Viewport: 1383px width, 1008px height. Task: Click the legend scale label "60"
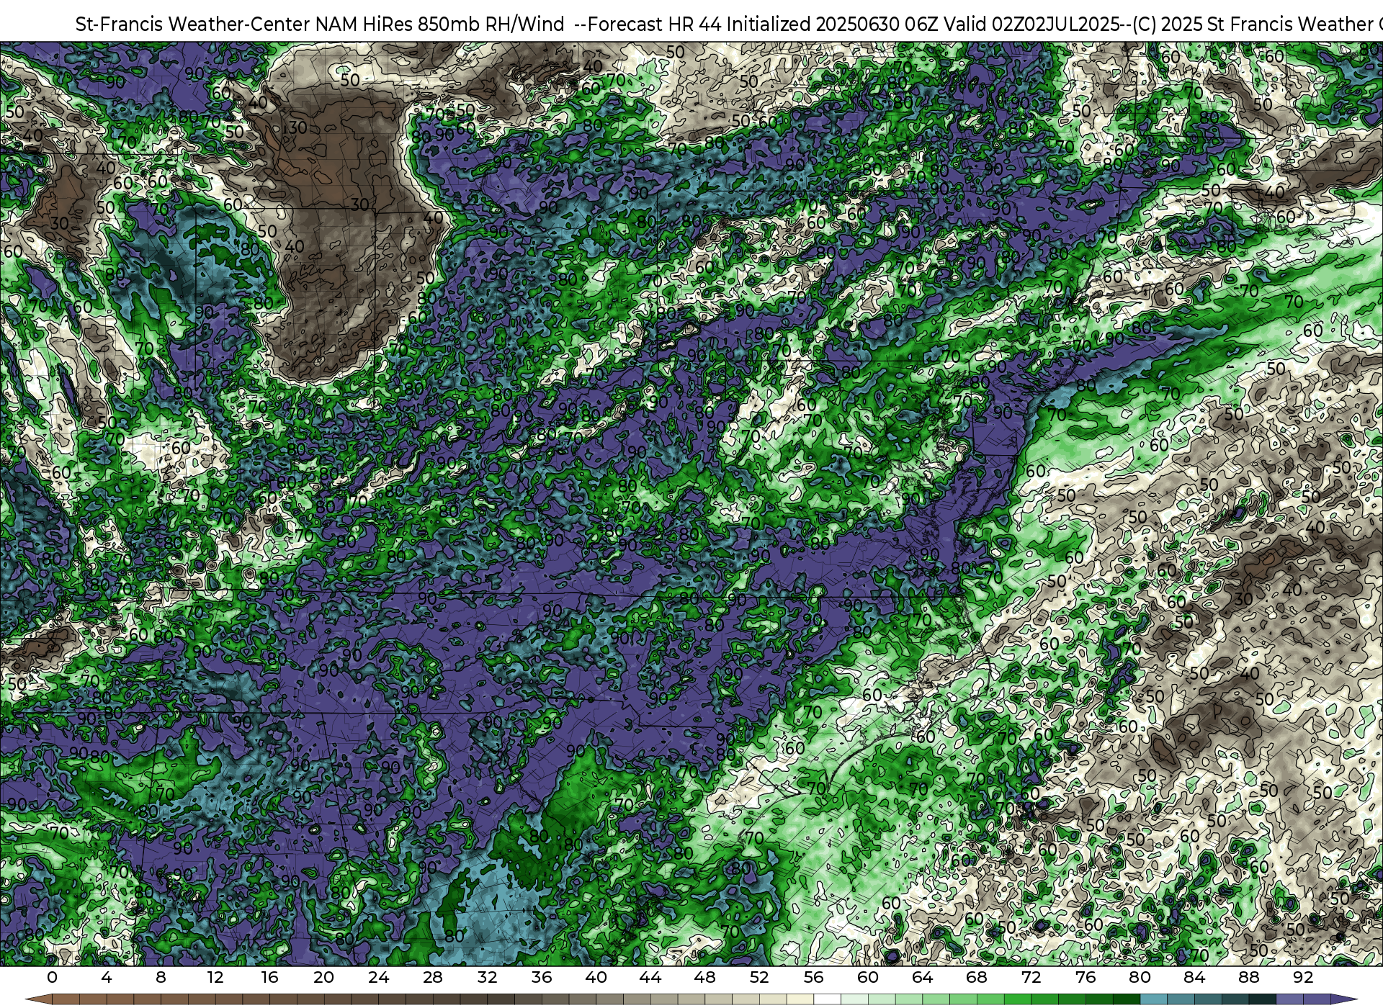[x=868, y=977]
